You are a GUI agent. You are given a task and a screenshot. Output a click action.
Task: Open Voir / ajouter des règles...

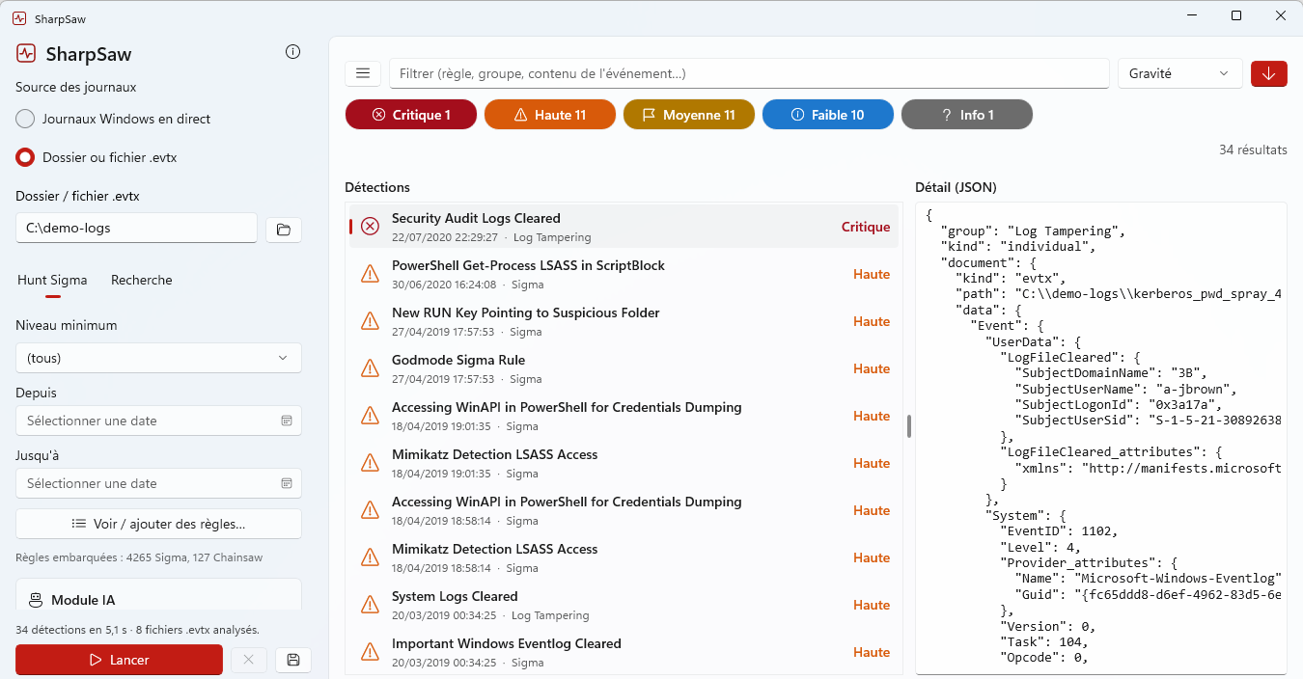point(158,524)
